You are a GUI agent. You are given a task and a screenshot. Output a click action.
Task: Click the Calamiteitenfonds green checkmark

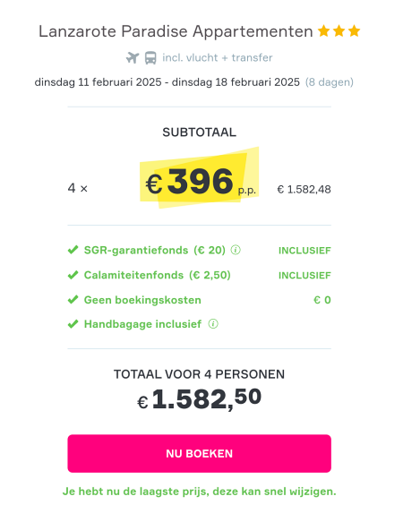[x=73, y=275]
